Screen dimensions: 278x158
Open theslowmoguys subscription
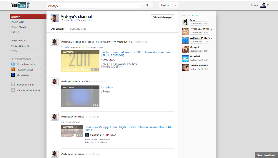click(25, 70)
